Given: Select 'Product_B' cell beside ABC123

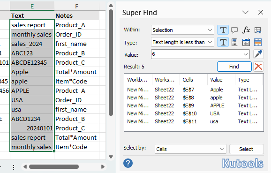Looking at the screenshot, I should pyautogui.click(x=77, y=53).
